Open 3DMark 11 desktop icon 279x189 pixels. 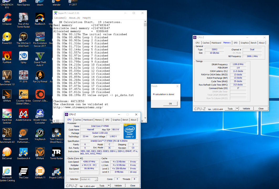click(40, 173)
